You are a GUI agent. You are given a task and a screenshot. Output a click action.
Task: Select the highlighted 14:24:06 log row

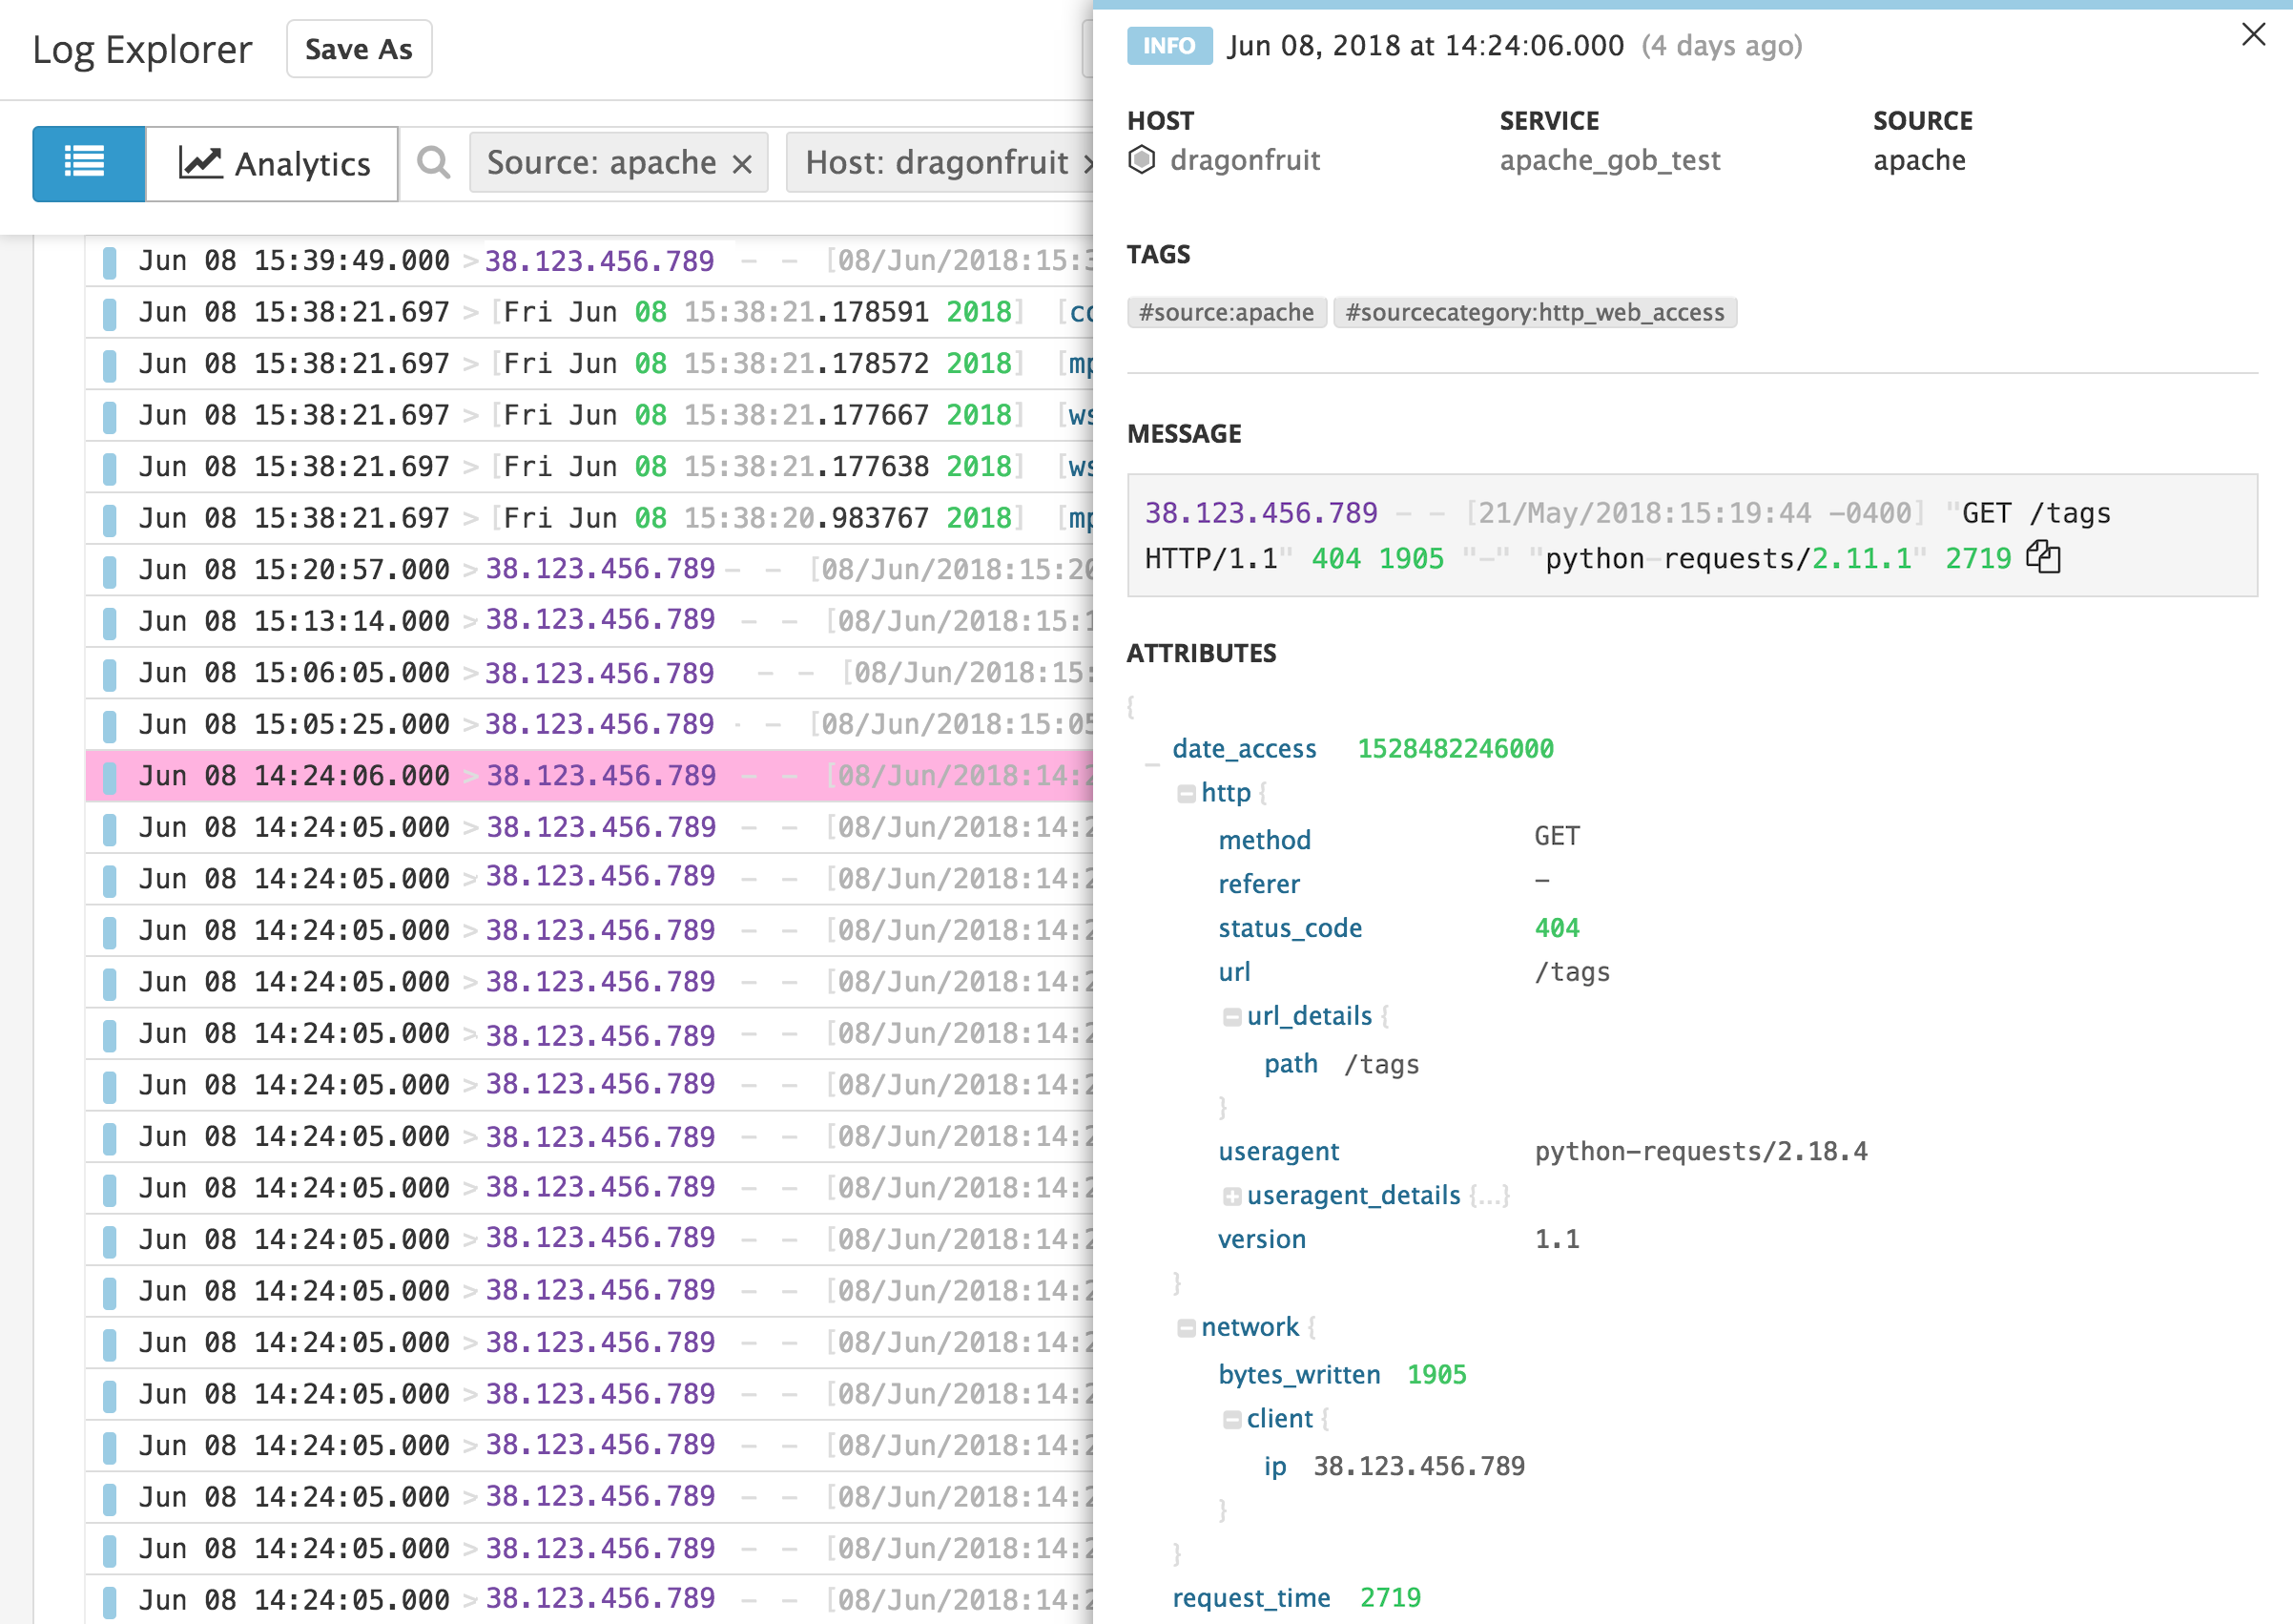point(500,775)
